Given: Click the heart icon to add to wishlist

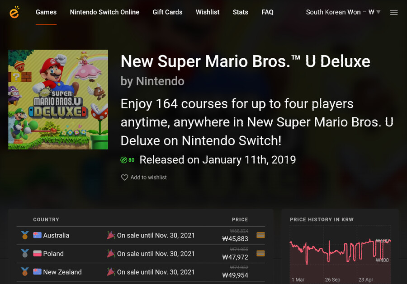Looking at the screenshot, I should [125, 177].
